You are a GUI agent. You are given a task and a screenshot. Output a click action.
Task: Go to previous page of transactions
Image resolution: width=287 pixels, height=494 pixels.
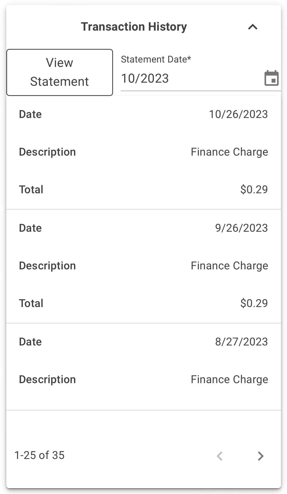220,456
